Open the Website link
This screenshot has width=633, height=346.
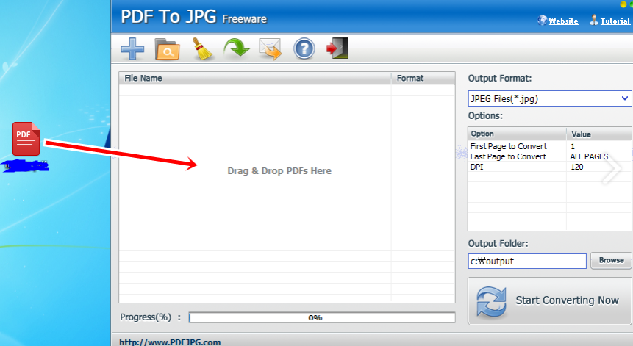pos(563,21)
